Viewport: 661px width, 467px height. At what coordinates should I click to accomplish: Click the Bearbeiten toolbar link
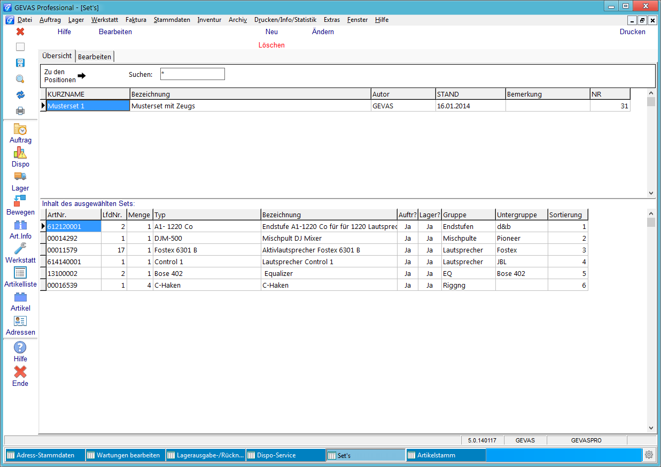[115, 31]
